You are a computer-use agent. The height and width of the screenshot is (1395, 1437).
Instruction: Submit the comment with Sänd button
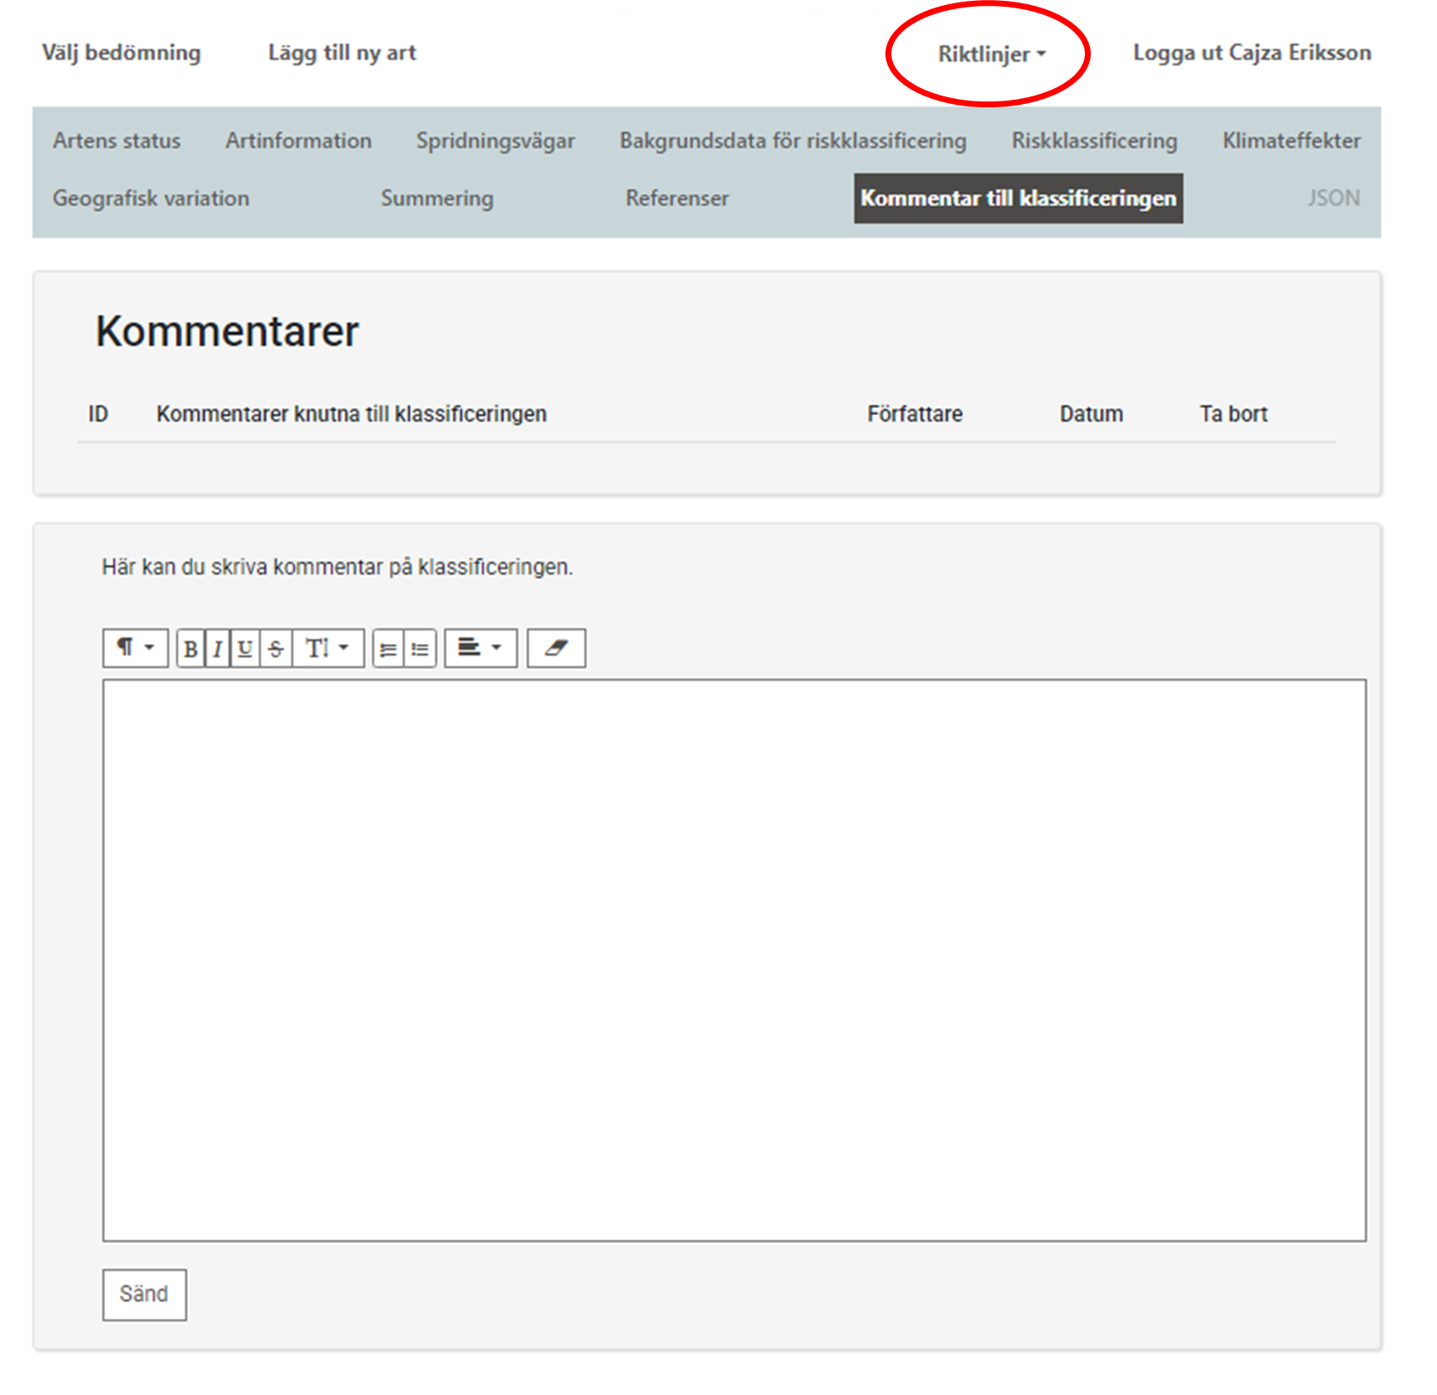[x=144, y=1294]
